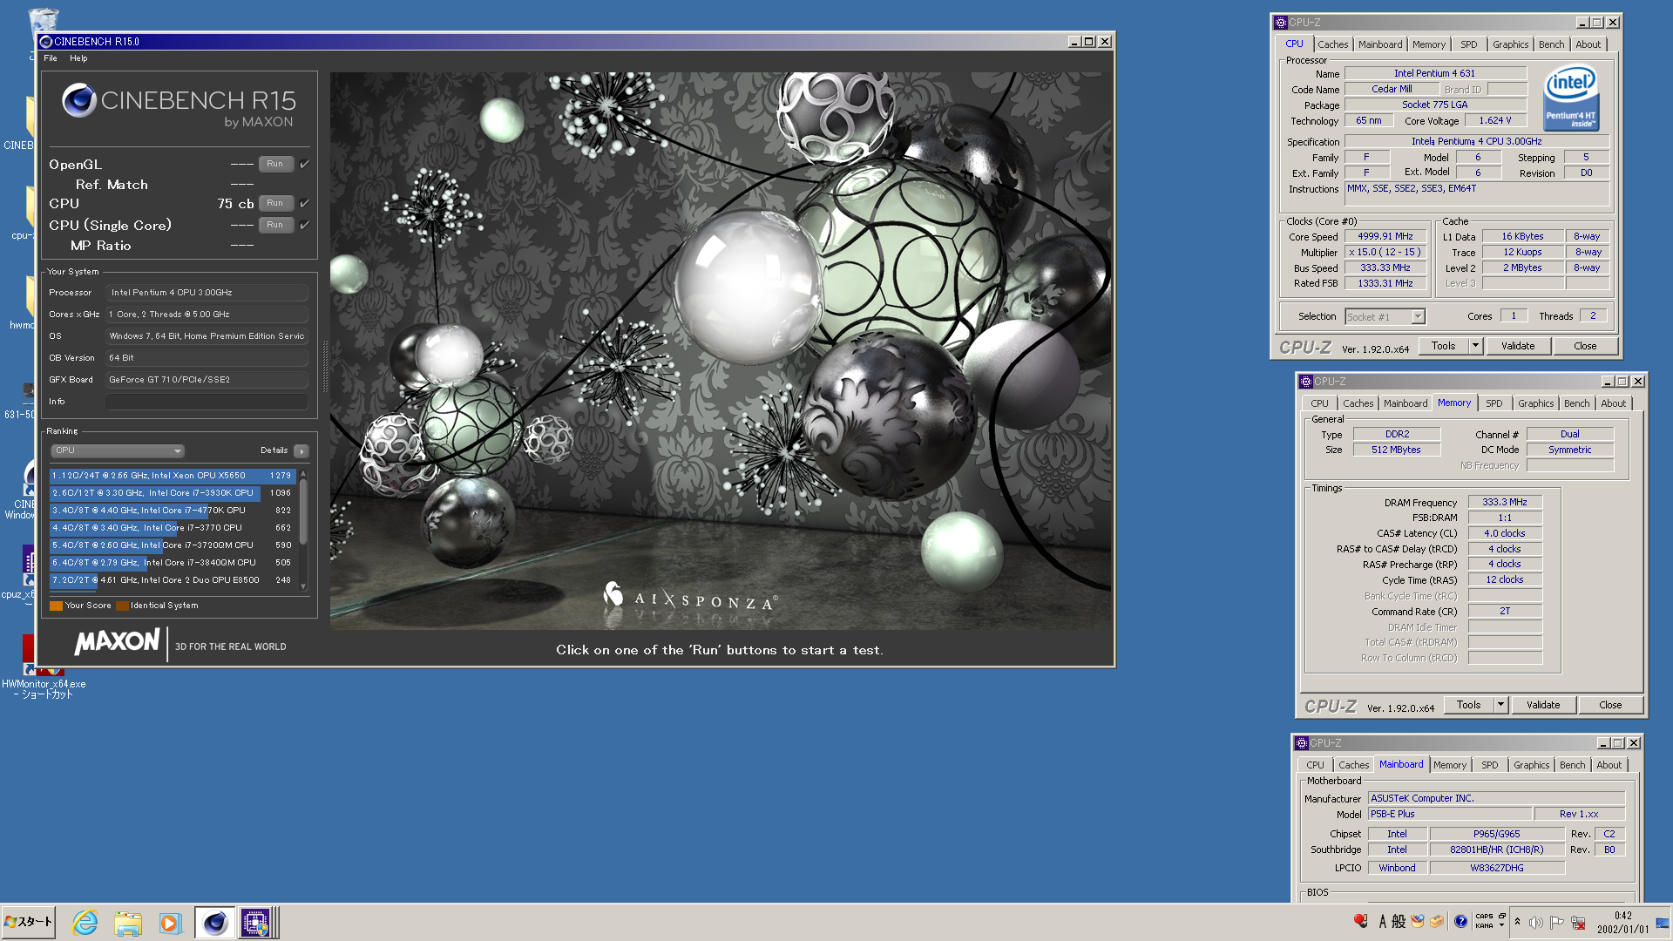Click the IME input mode 'A' icon
This screenshot has width=1673, height=941.
(x=1382, y=921)
